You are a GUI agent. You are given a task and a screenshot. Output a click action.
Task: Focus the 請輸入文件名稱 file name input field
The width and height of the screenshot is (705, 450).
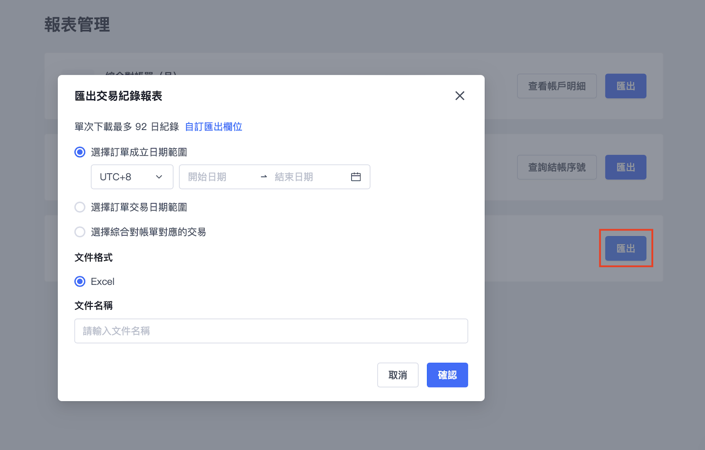tap(271, 331)
